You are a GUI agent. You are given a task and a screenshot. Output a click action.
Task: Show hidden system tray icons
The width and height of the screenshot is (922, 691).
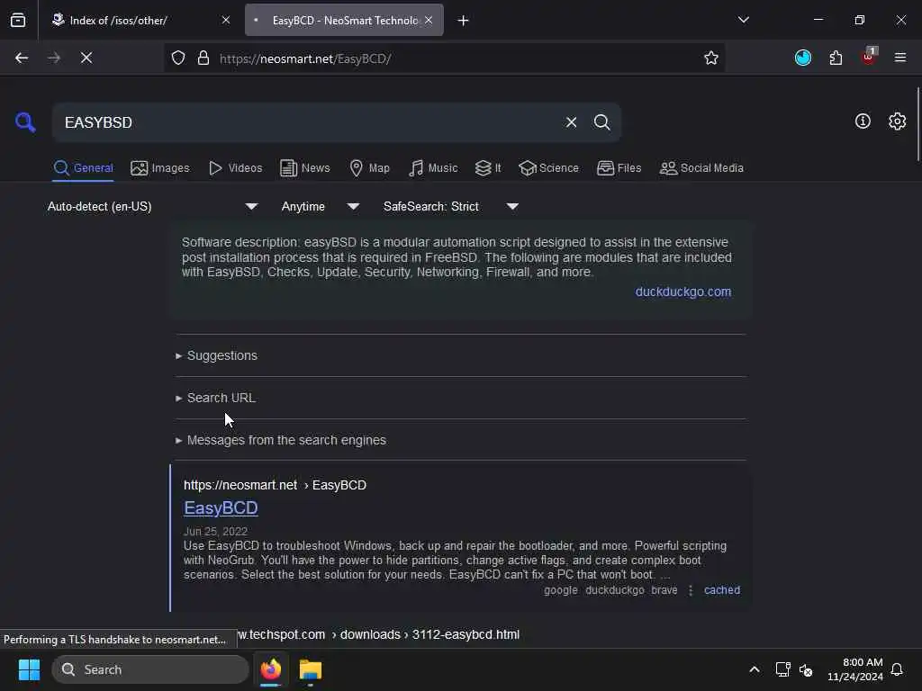[754, 669]
